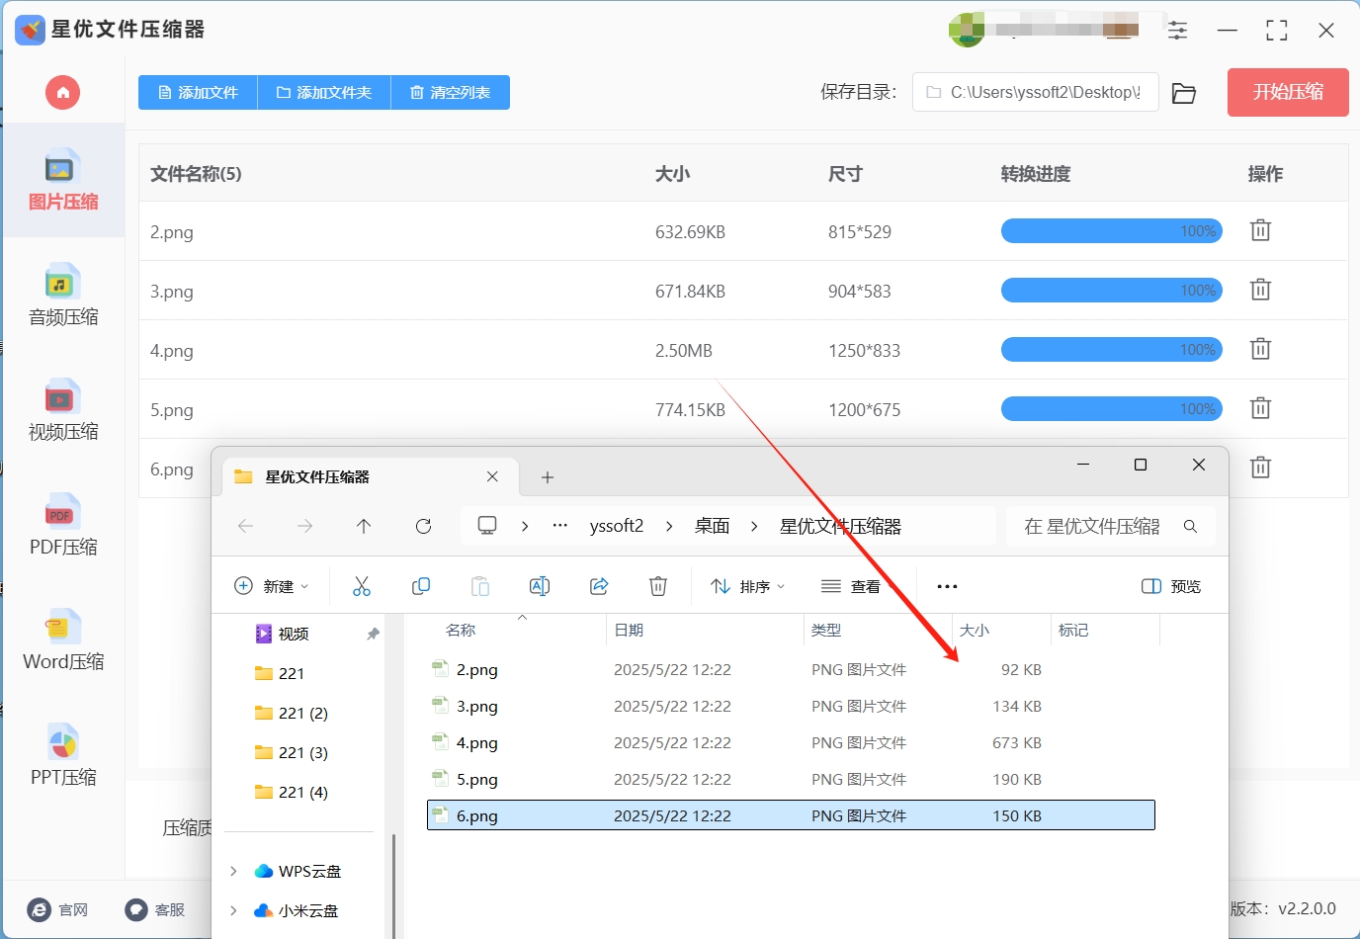The width and height of the screenshot is (1360, 939).
Task: Click 桌面 in the address breadcrumb
Action: point(712,526)
